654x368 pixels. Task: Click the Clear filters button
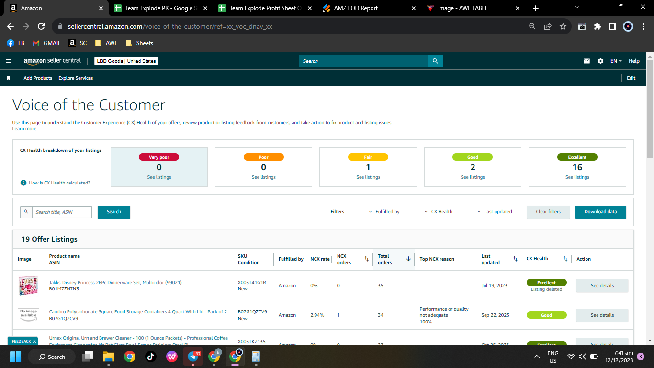click(548, 212)
